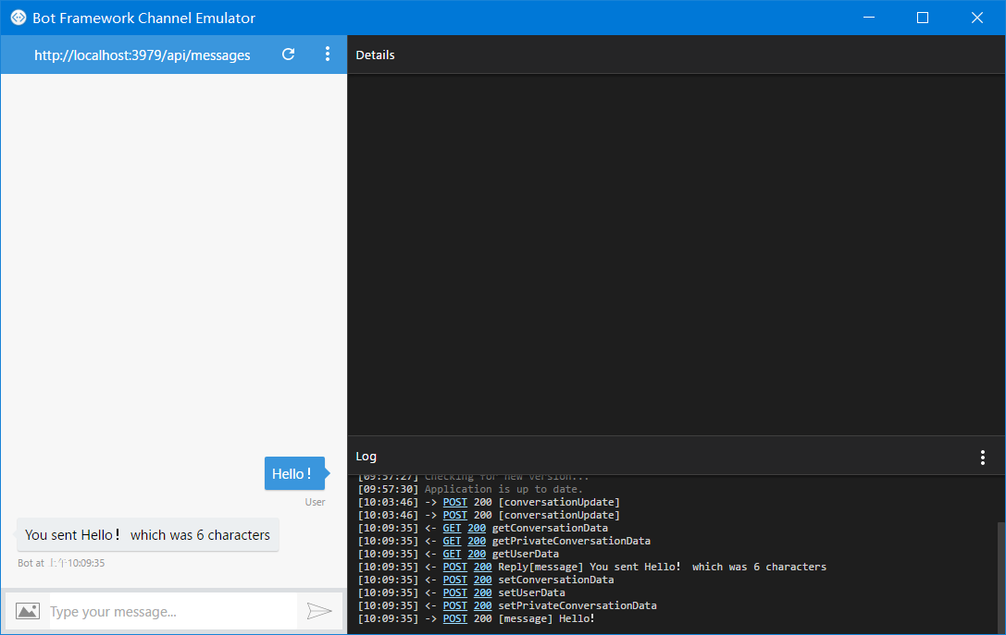Open the POST link on the setUserData log line

(x=454, y=592)
